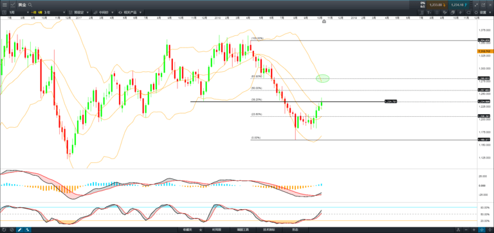Open the 画图工具 drawing tools tab
This screenshot has width=494, height=233.
(x=242, y=230)
